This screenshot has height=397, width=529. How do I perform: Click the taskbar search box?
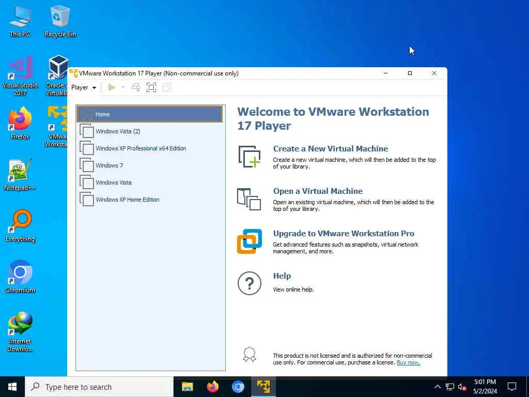(99, 387)
